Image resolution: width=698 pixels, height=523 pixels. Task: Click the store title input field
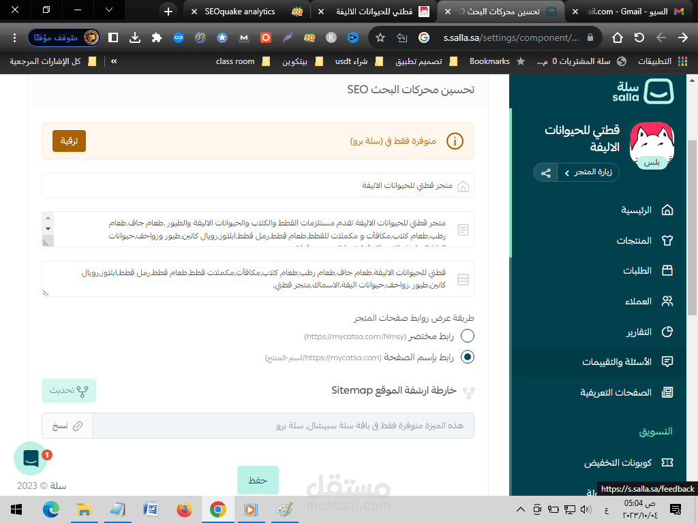(258, 185)
